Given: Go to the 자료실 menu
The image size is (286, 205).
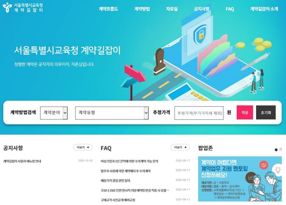Looking at the screenshot, I should pos(172,9).
